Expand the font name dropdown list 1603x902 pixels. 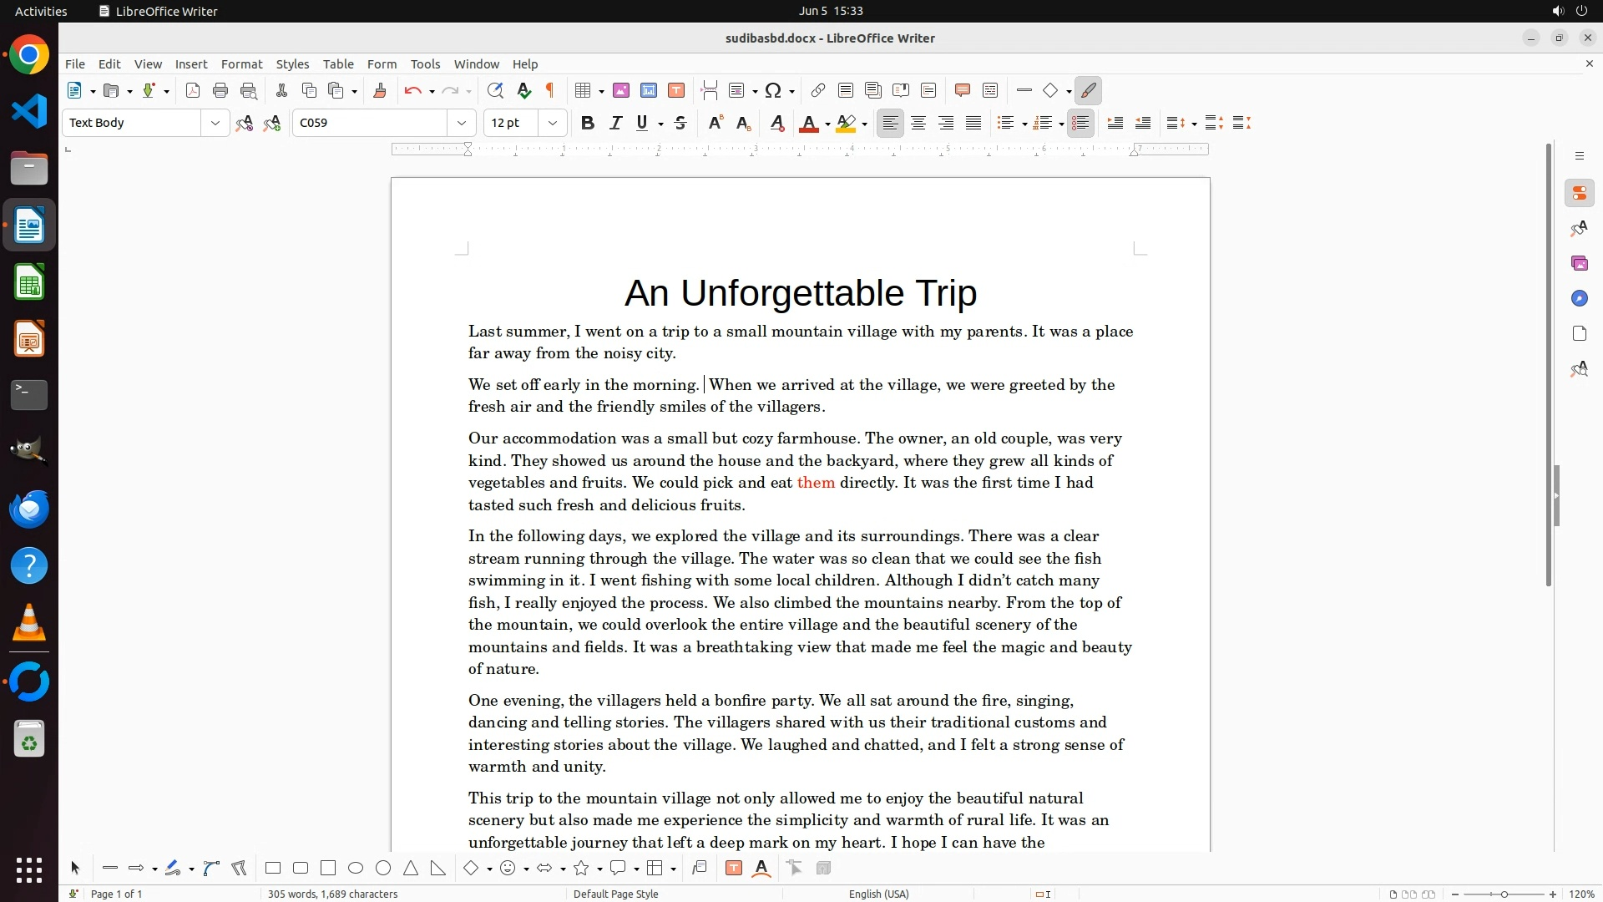(x=461, y=124)
